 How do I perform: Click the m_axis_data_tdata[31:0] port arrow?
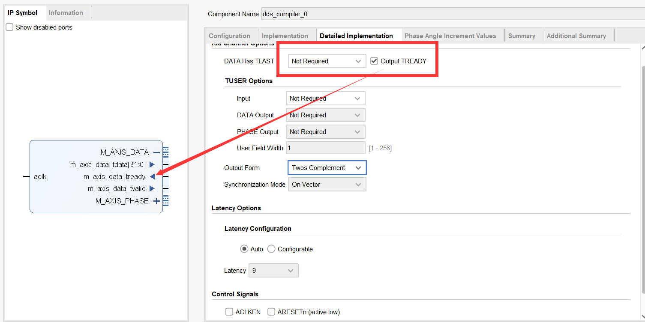tap(152, 164)
